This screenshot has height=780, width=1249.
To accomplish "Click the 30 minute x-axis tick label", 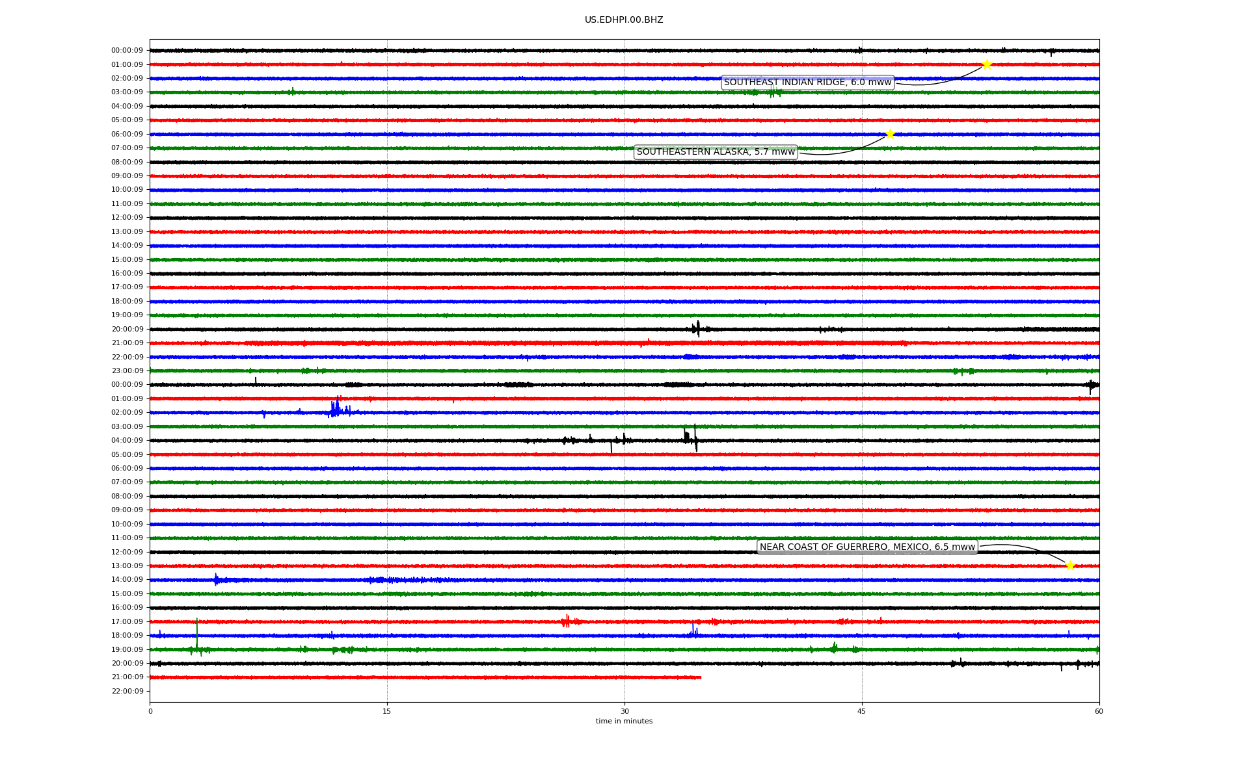I will pos(624,711).
